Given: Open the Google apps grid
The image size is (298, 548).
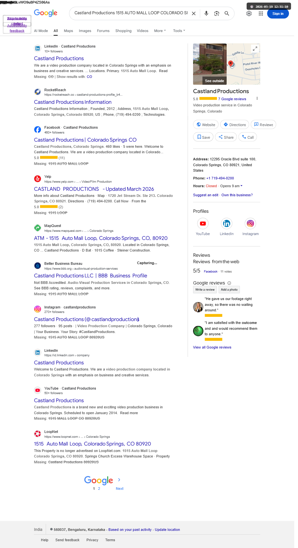Looking at the screenshot, I should (x=261, y=14).
